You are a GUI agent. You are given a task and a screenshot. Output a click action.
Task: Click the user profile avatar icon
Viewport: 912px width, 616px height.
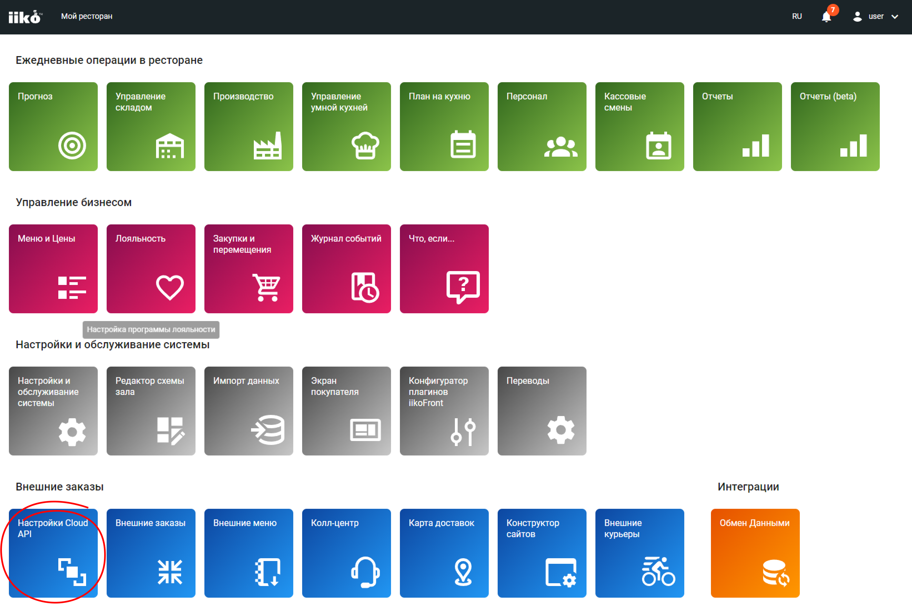click(857, 16)
